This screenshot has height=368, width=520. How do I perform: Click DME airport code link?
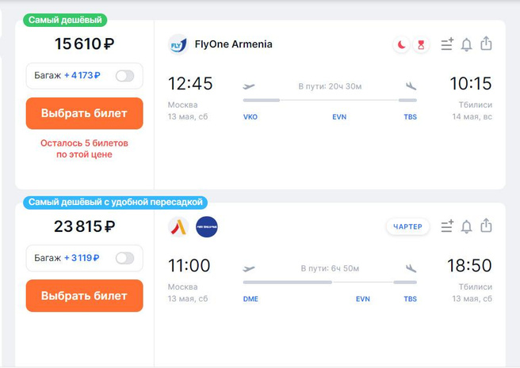point(250,299)
